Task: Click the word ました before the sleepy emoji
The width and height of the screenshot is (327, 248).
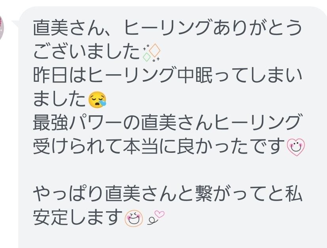Action: pyautogui.click(x=60, y=99)
